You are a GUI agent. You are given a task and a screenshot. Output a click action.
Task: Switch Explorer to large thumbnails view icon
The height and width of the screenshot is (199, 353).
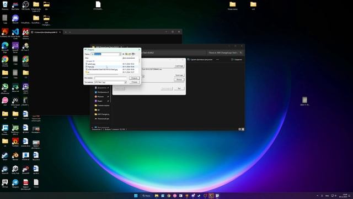tap(243, 129)
